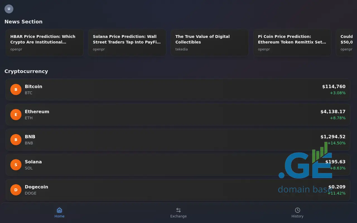Click the Home icon in bottom navigation
357x223 pixels.
(x=59, y=210)
